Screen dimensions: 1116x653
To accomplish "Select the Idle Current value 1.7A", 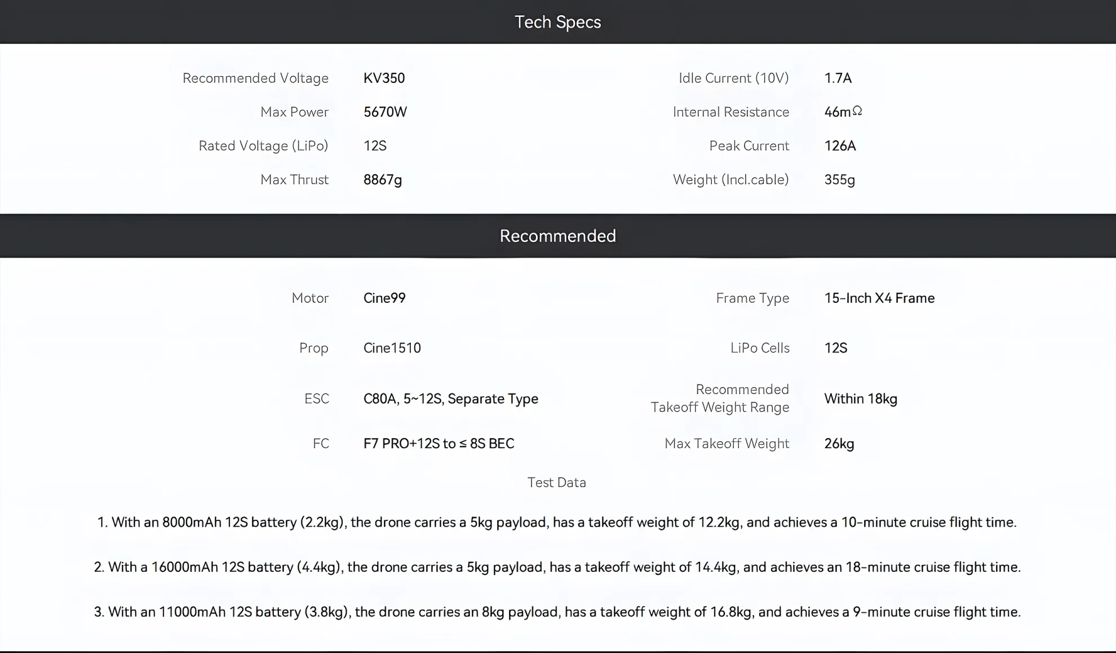I will (838, 78).
